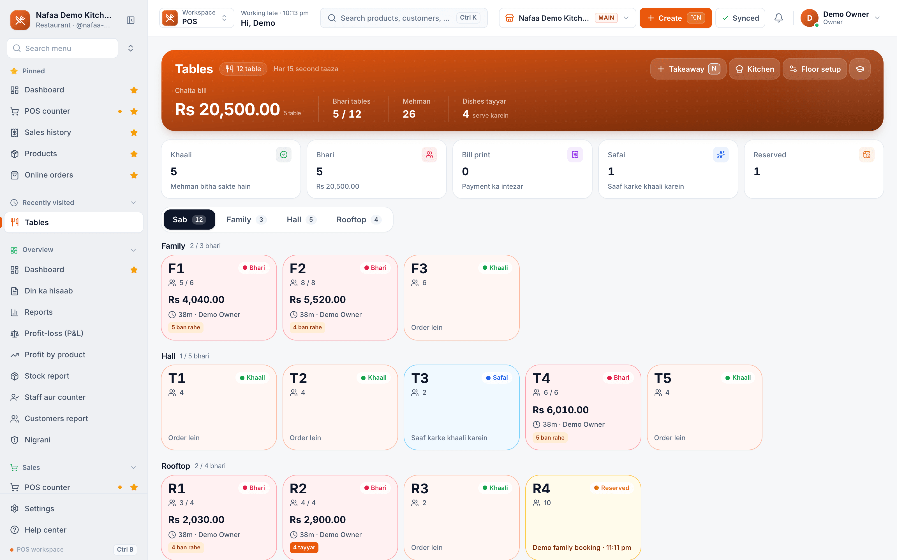The image size is (897, 560).
Task: Open the F2 table card
Action: pos(340,297)
